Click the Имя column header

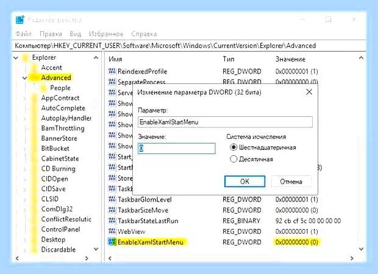point(115,59)
